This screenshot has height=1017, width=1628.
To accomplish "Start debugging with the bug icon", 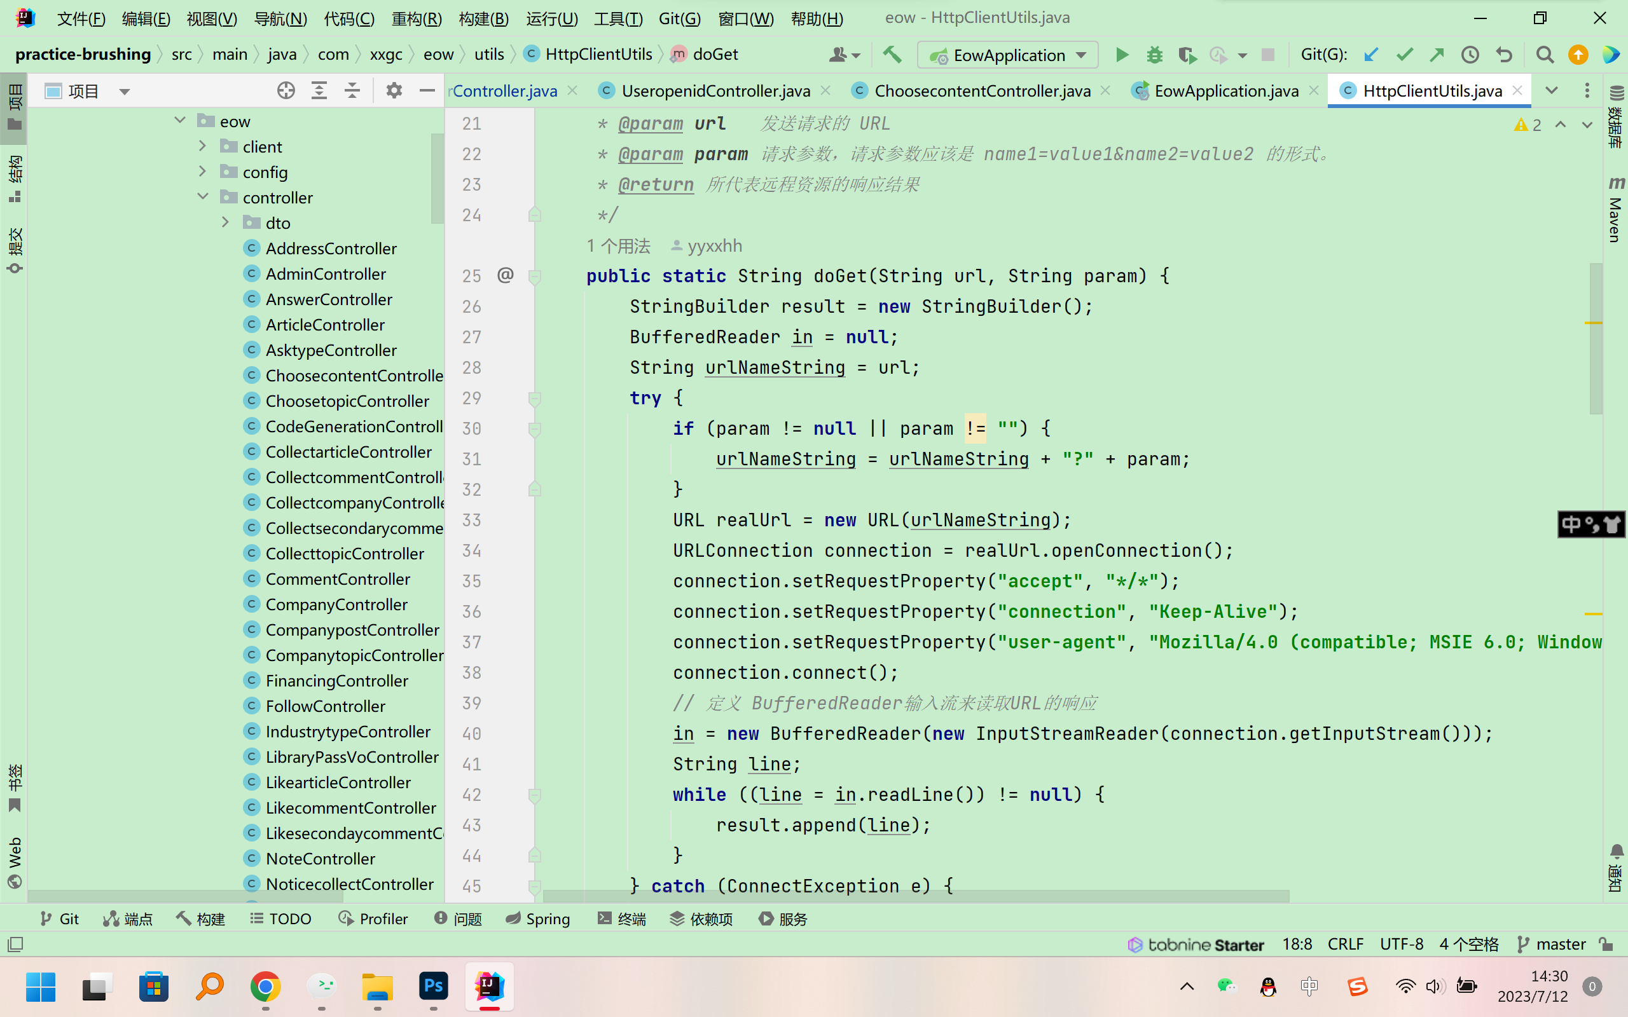I will pyautogui.click(x=1154, y=55).
